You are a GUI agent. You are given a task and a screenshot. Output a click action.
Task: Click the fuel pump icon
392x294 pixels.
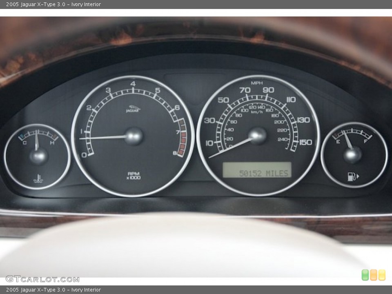tap(353, 176)
